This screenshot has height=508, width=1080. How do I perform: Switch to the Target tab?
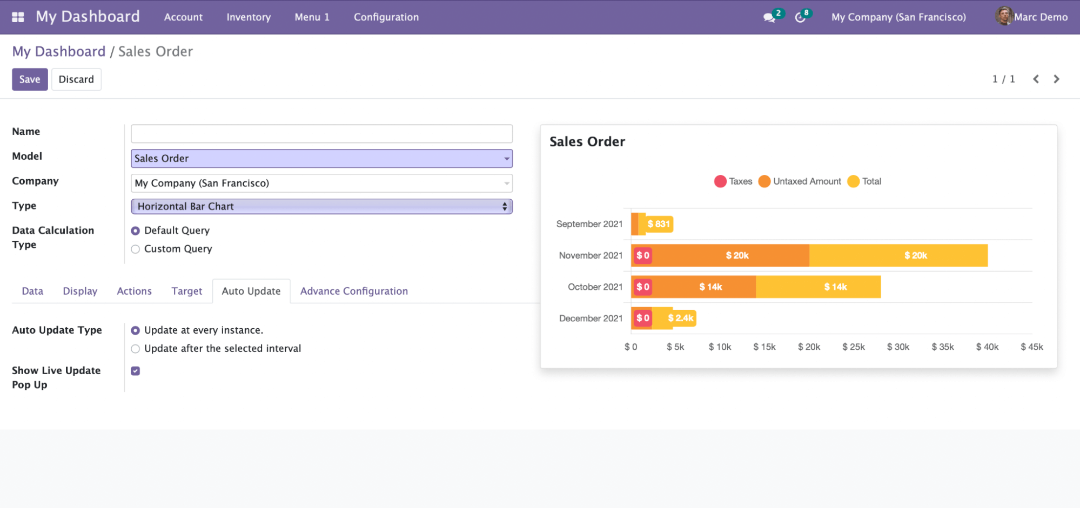click(x=186, y=291)
